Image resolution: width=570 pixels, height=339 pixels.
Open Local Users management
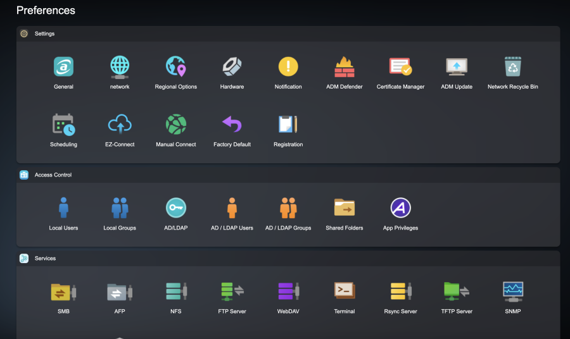click(x=63, y=208)
